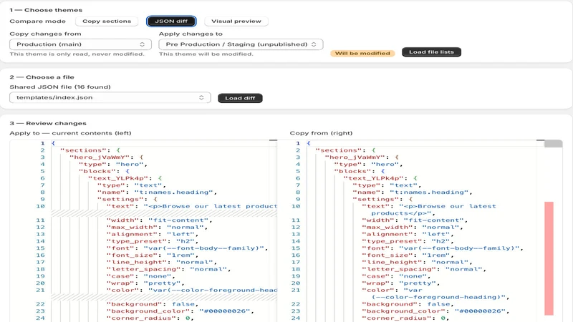Open the Shared JSON file dropdown

pos(110,97)
